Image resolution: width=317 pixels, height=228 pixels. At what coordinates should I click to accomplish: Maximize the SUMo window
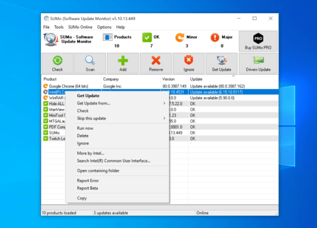(x=254, y=18)
